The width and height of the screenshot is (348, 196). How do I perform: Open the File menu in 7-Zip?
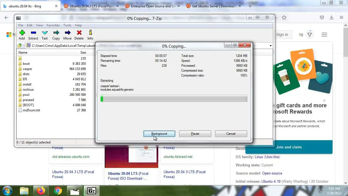[21, 25]
